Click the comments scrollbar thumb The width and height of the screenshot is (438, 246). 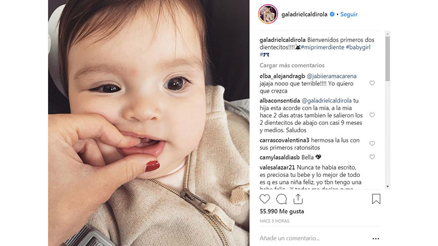click(x=387, y=59)
